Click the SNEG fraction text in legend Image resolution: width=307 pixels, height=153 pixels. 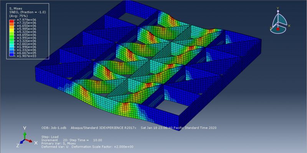[x=27, y=12]
